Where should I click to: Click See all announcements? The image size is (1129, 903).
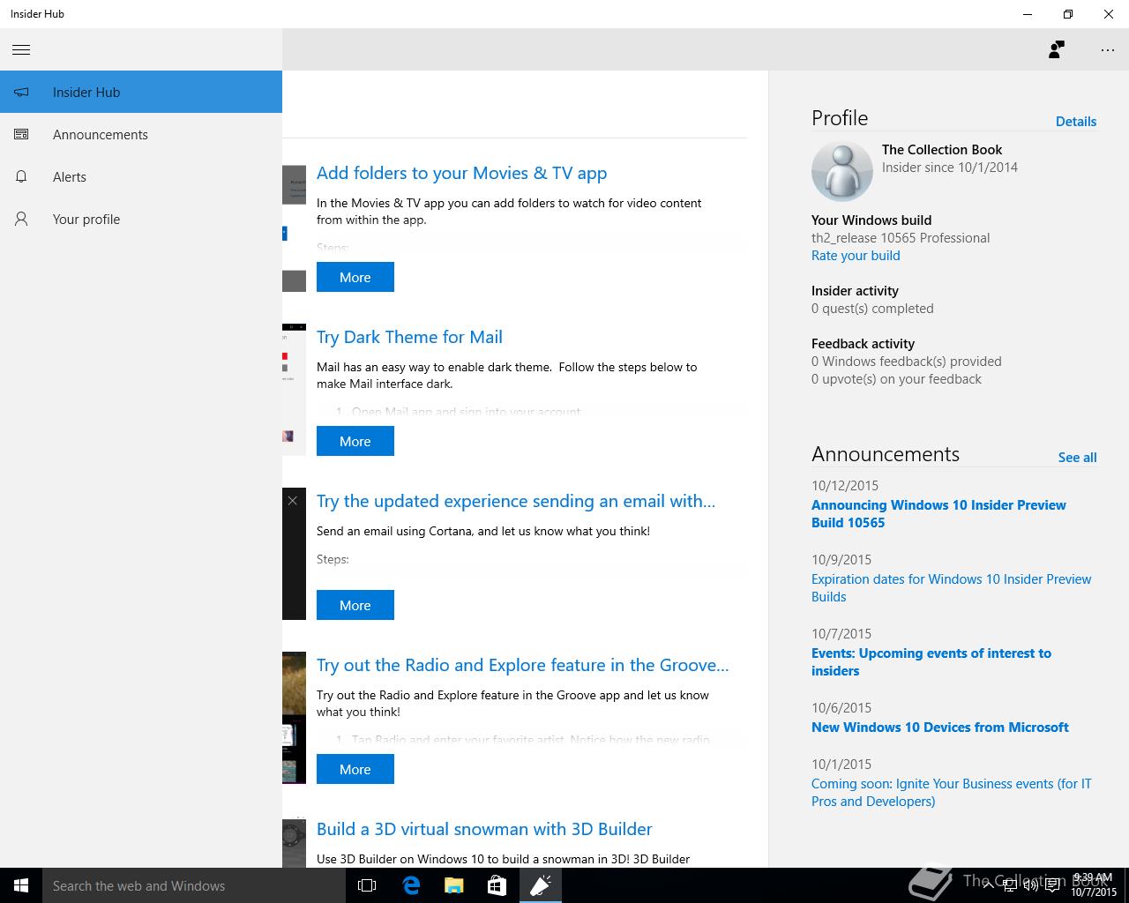tap(1077, 458)
